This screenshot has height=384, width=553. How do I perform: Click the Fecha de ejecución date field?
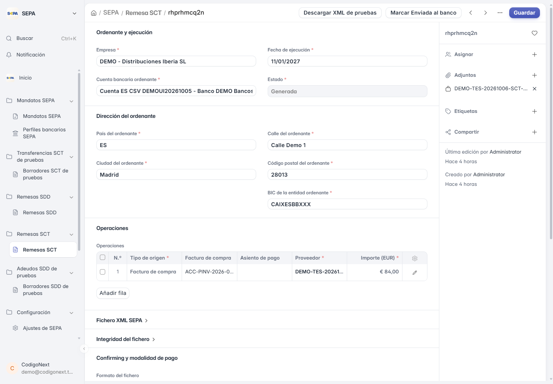[348, 61]
